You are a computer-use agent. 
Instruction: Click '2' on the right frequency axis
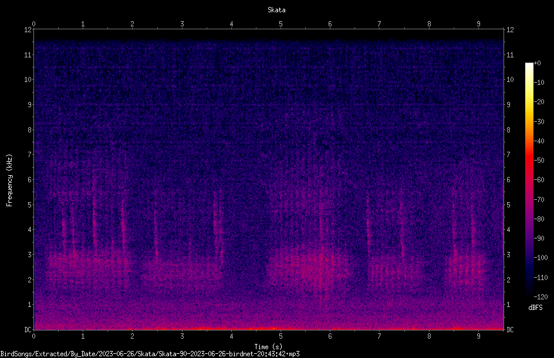pyautogui.click(x=508, y=279)
